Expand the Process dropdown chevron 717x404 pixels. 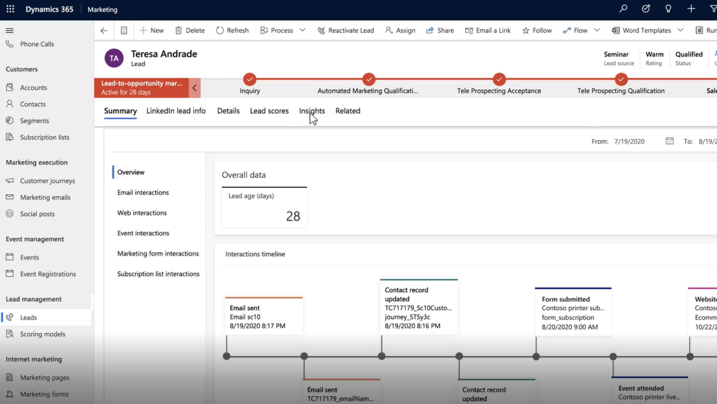tap(303, 31)
